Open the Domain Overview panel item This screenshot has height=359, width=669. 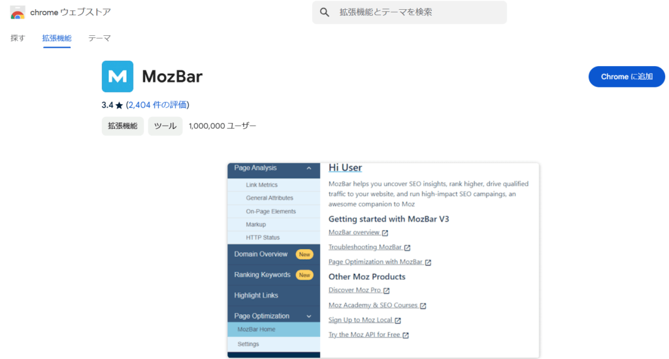[x=261, y=254]
